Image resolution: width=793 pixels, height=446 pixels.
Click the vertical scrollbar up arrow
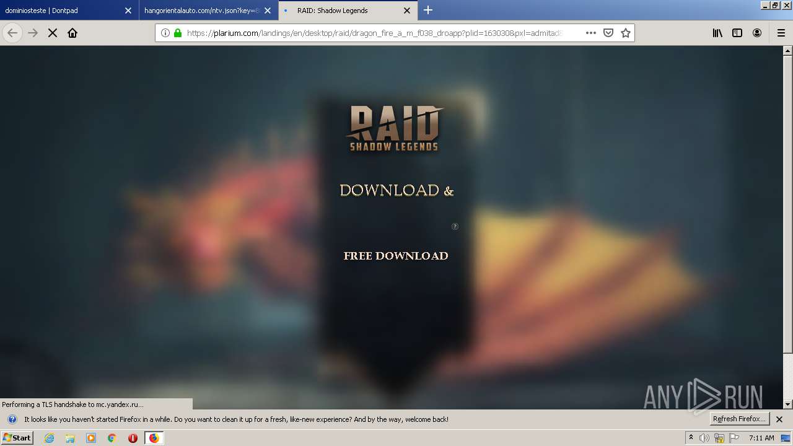(788, 51)
